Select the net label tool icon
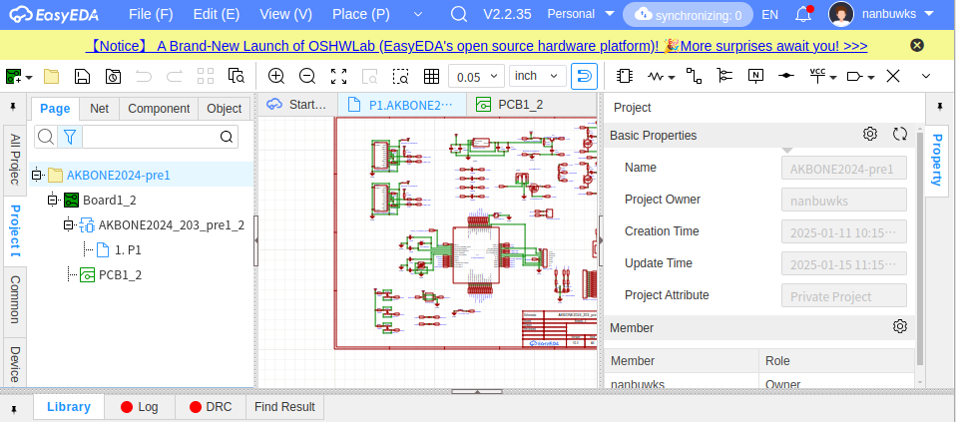 756,76
